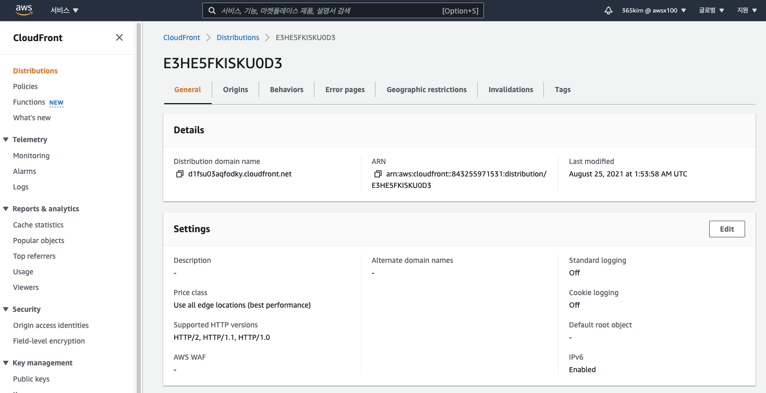This screenshot has width=766, height=393.
Task: Switch to the Origins tab
Action: [x=236, y=90]
